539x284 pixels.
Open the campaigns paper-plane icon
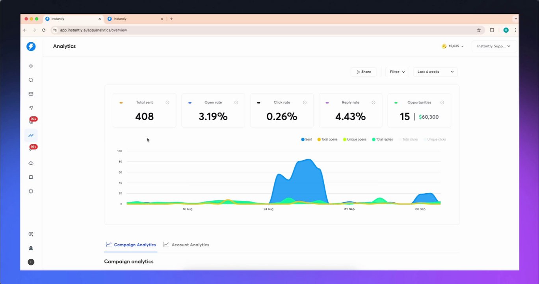pyautogui.click(x=31, y=108)
